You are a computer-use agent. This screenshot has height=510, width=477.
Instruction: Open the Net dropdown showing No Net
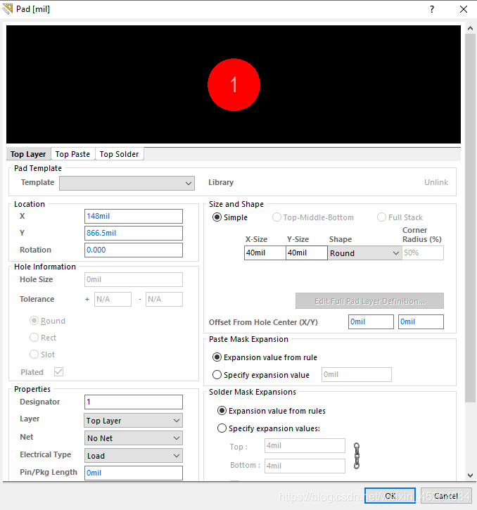coord(134,438)
